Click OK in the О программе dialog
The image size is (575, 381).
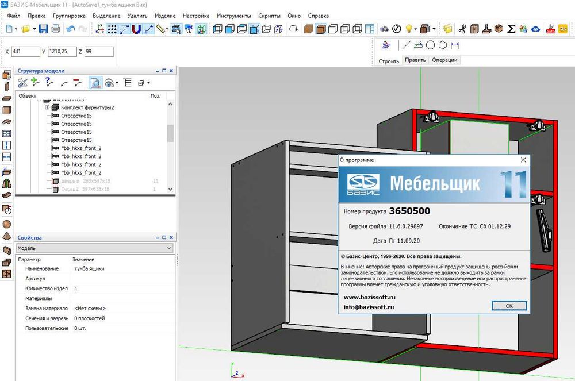(x=509, y=306)
